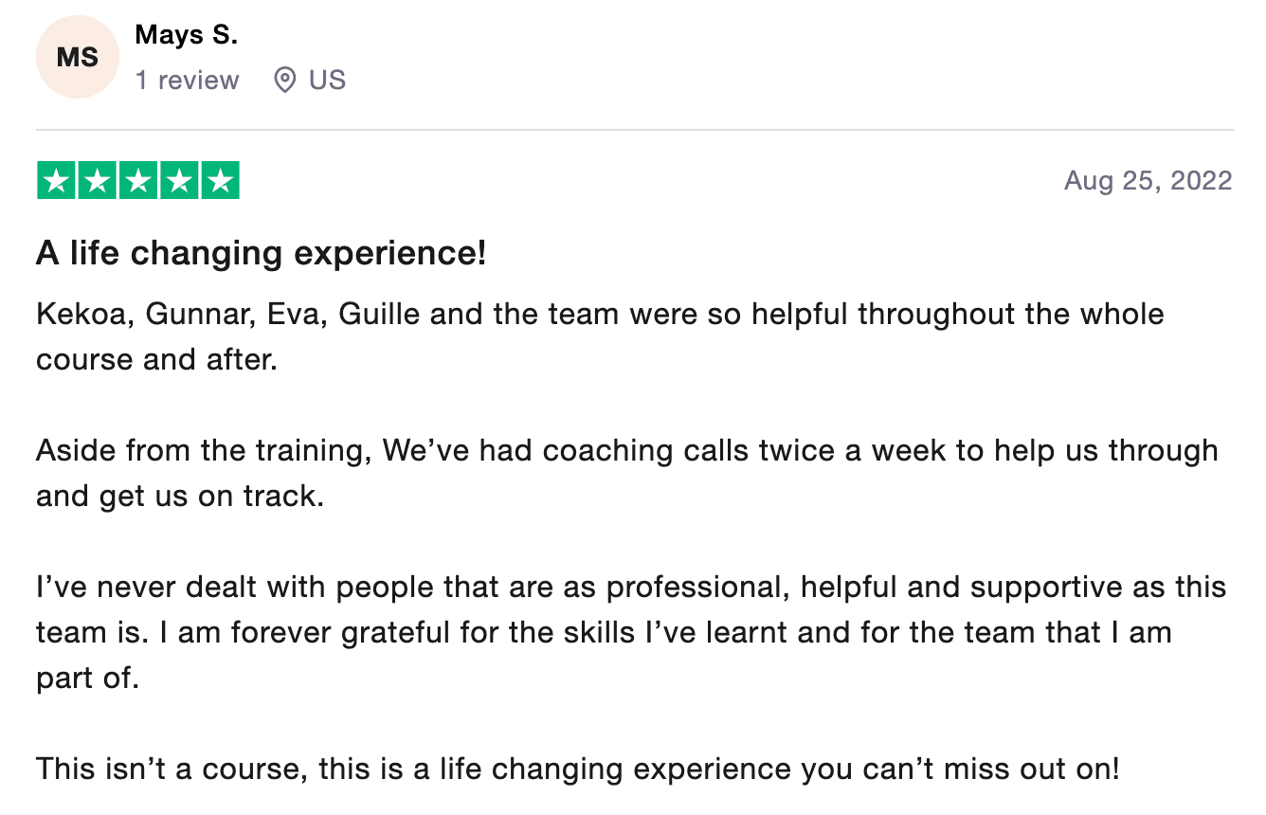Click the 'course and after.' text line
The image size is (1266, 815).
tap(156, 360)
